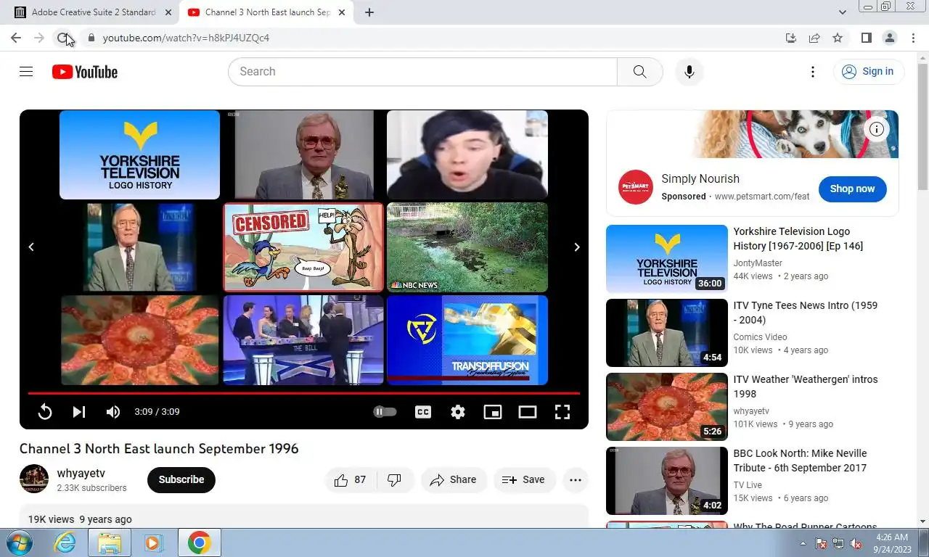Replay the video

(45, 412)
